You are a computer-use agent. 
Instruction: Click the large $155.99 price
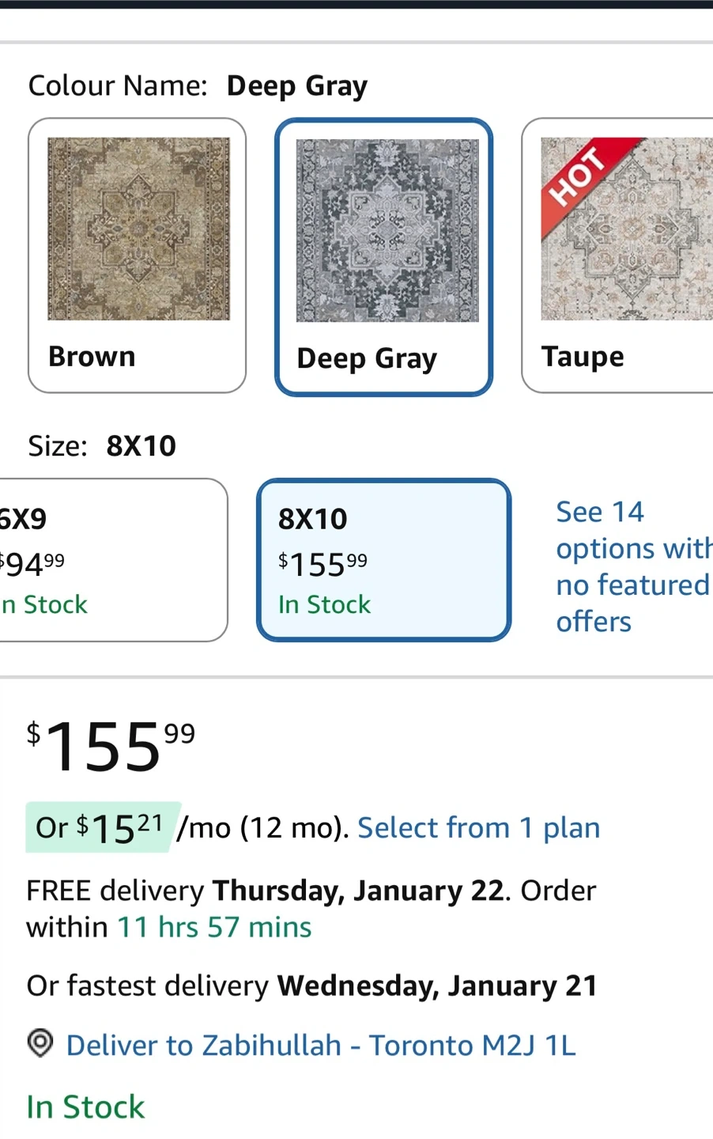point(111,746)
